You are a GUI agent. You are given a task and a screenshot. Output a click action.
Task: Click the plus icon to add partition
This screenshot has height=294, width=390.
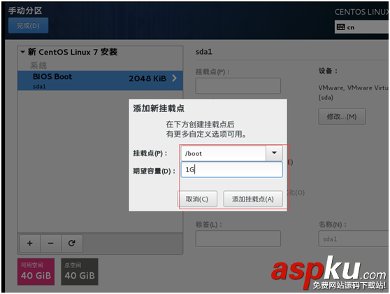coord(29,243)
